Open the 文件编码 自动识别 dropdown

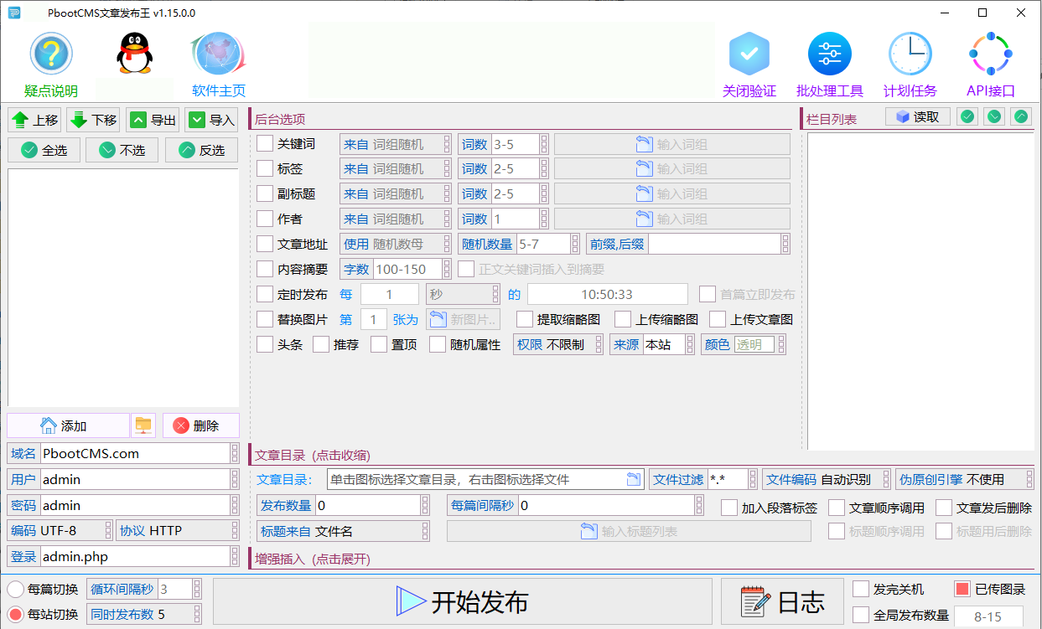tap(827, 479)
